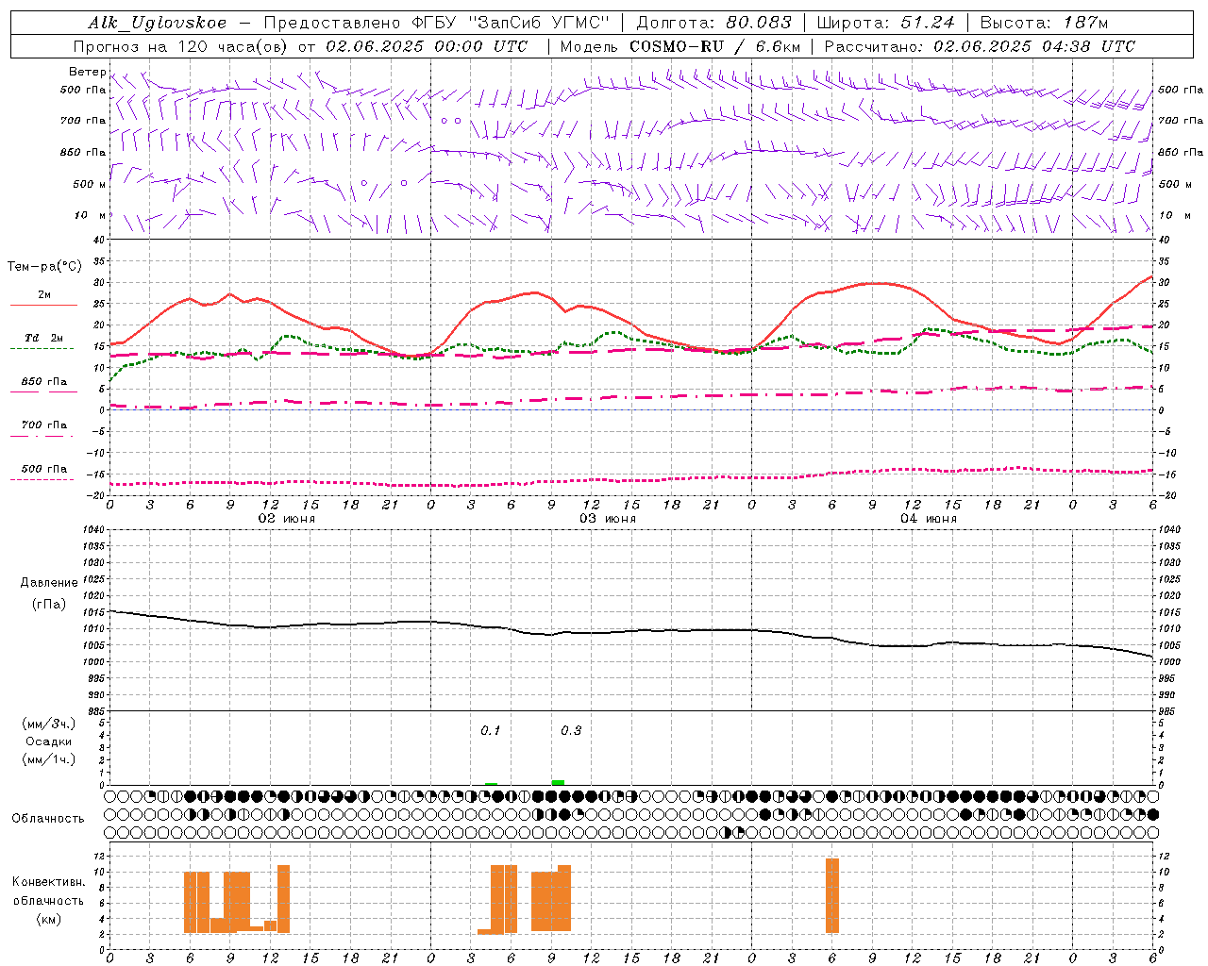
Task: Click the lone orange convective bar on 04 июня
Action: click(831, 895)
